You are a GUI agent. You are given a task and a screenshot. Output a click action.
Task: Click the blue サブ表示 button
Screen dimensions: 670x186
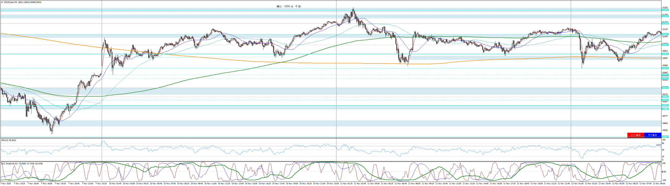pyautogui.click(x=652, y=135)
